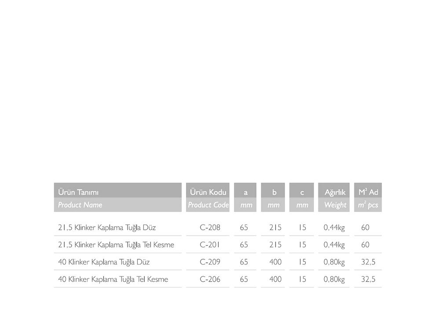Select row 40 Klinker Kaplama Tuğla Düz
Screen dimensions: 431x323
pos(218,262)
